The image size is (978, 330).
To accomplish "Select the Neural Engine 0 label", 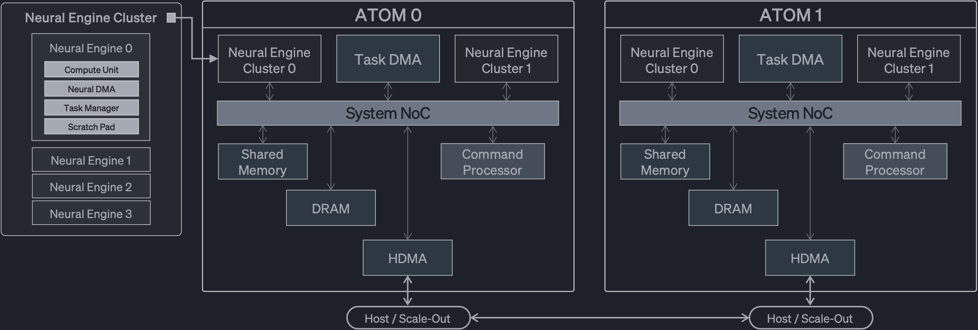I will coord(91,48).
